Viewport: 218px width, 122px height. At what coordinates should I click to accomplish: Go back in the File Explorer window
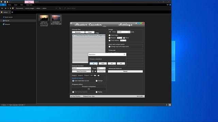2,8
